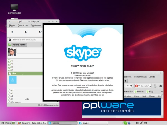Click the Fotos link on the web page
Viewport: 167px width, 125px height.
point(137,96)
